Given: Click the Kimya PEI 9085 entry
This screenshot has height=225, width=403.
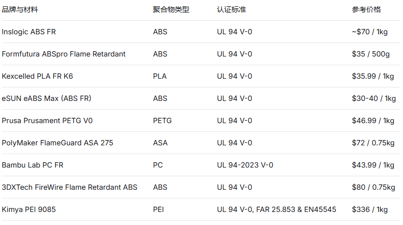Looking at the screenshot, I should [29, 210].
